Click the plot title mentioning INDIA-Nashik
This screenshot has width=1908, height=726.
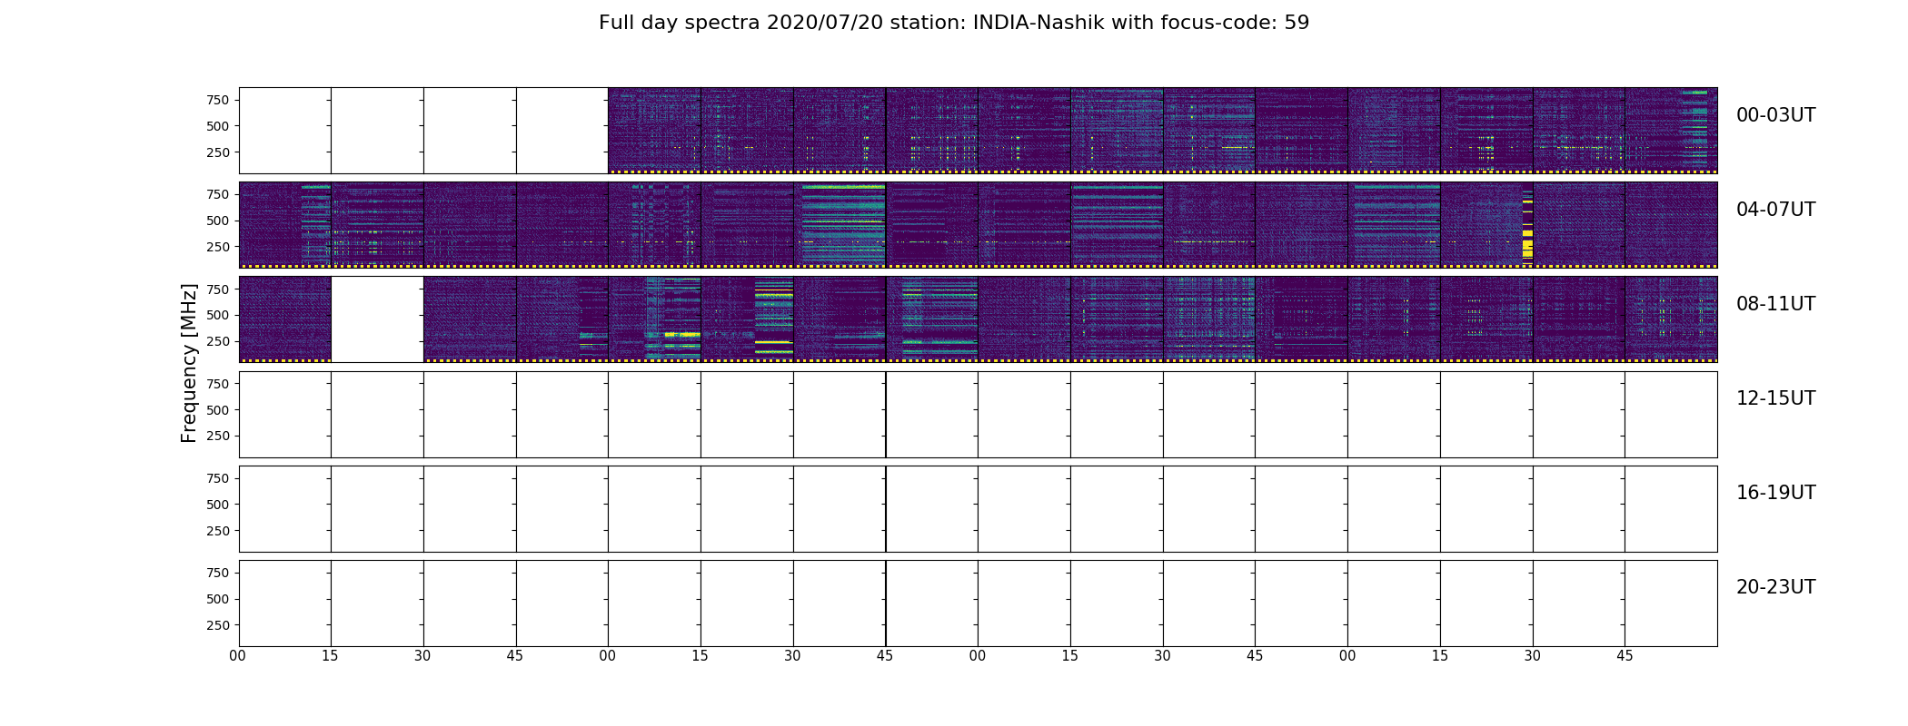pos(954,23)
